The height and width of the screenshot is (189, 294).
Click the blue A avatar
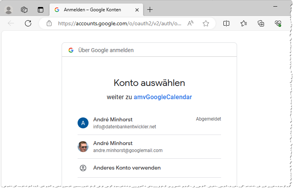83,123
